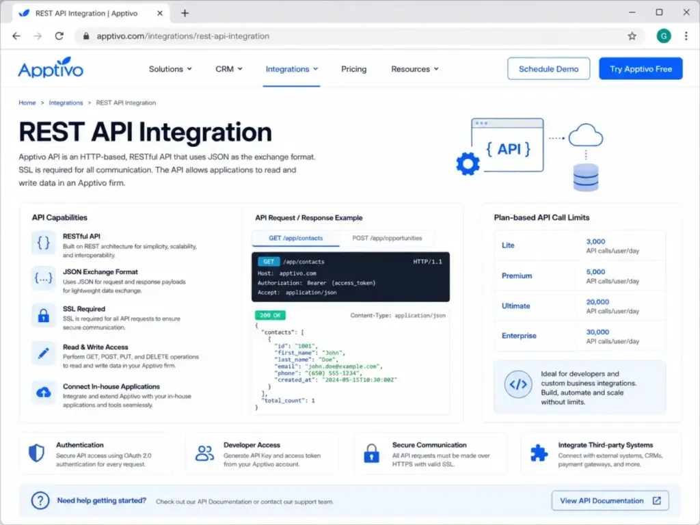
Task: Click the RESTful API curly braces icon
Action: point(43,243)
